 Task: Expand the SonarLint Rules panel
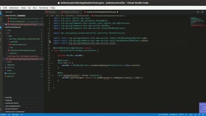tap(12, 103)
